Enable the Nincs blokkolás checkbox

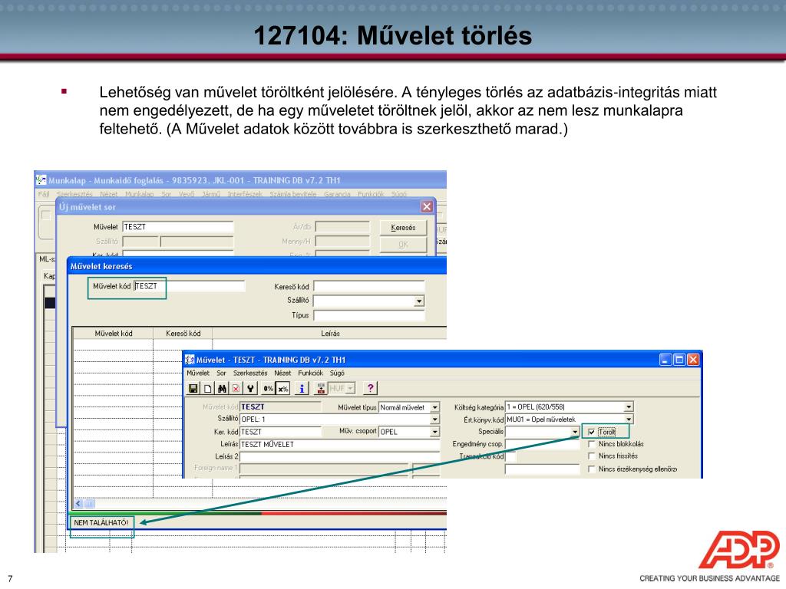pyautogui.click(x=592, y=444)
